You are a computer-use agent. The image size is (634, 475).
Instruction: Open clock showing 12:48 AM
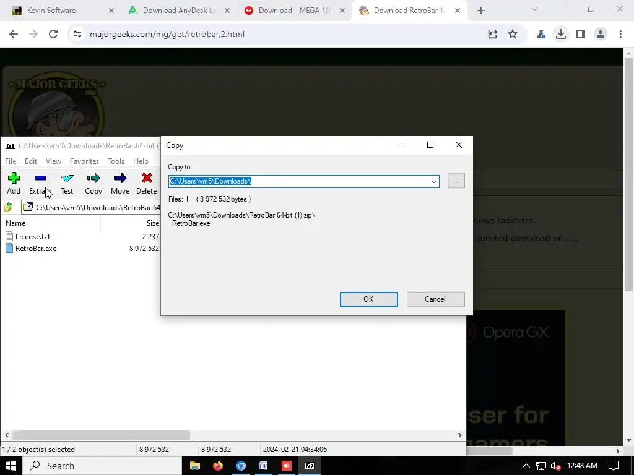(x=582, y=466)
